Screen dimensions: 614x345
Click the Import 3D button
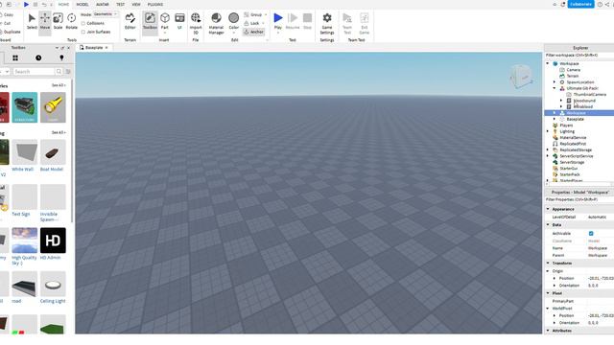196,23
